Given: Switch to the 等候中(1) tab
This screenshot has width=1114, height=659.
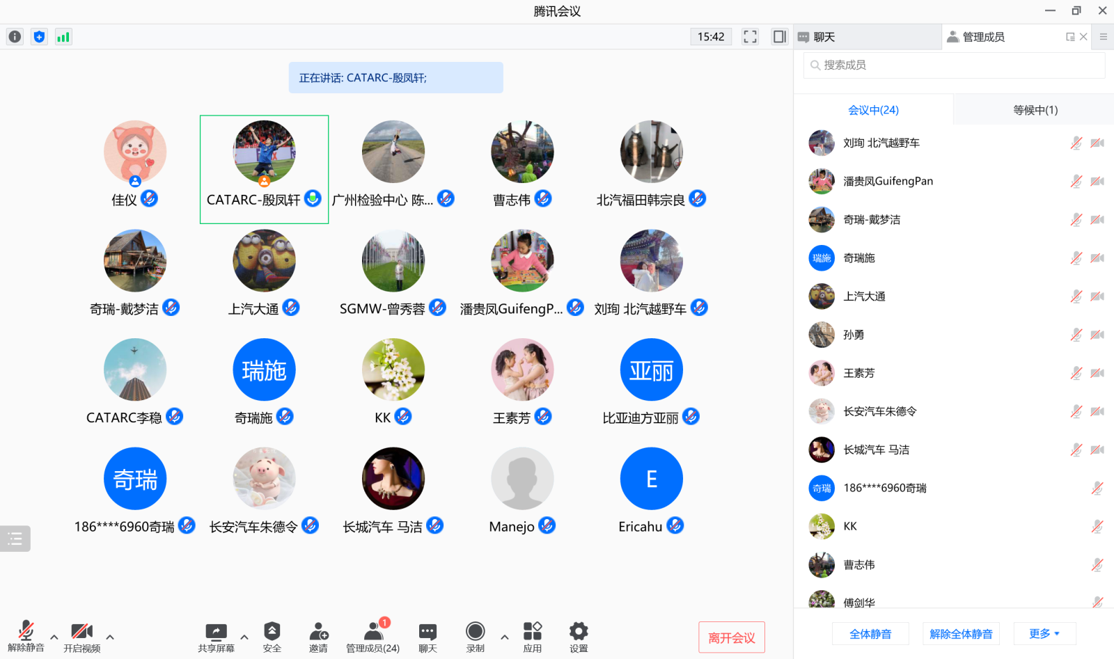Looking at the screenshot, I should point(1035,110).
